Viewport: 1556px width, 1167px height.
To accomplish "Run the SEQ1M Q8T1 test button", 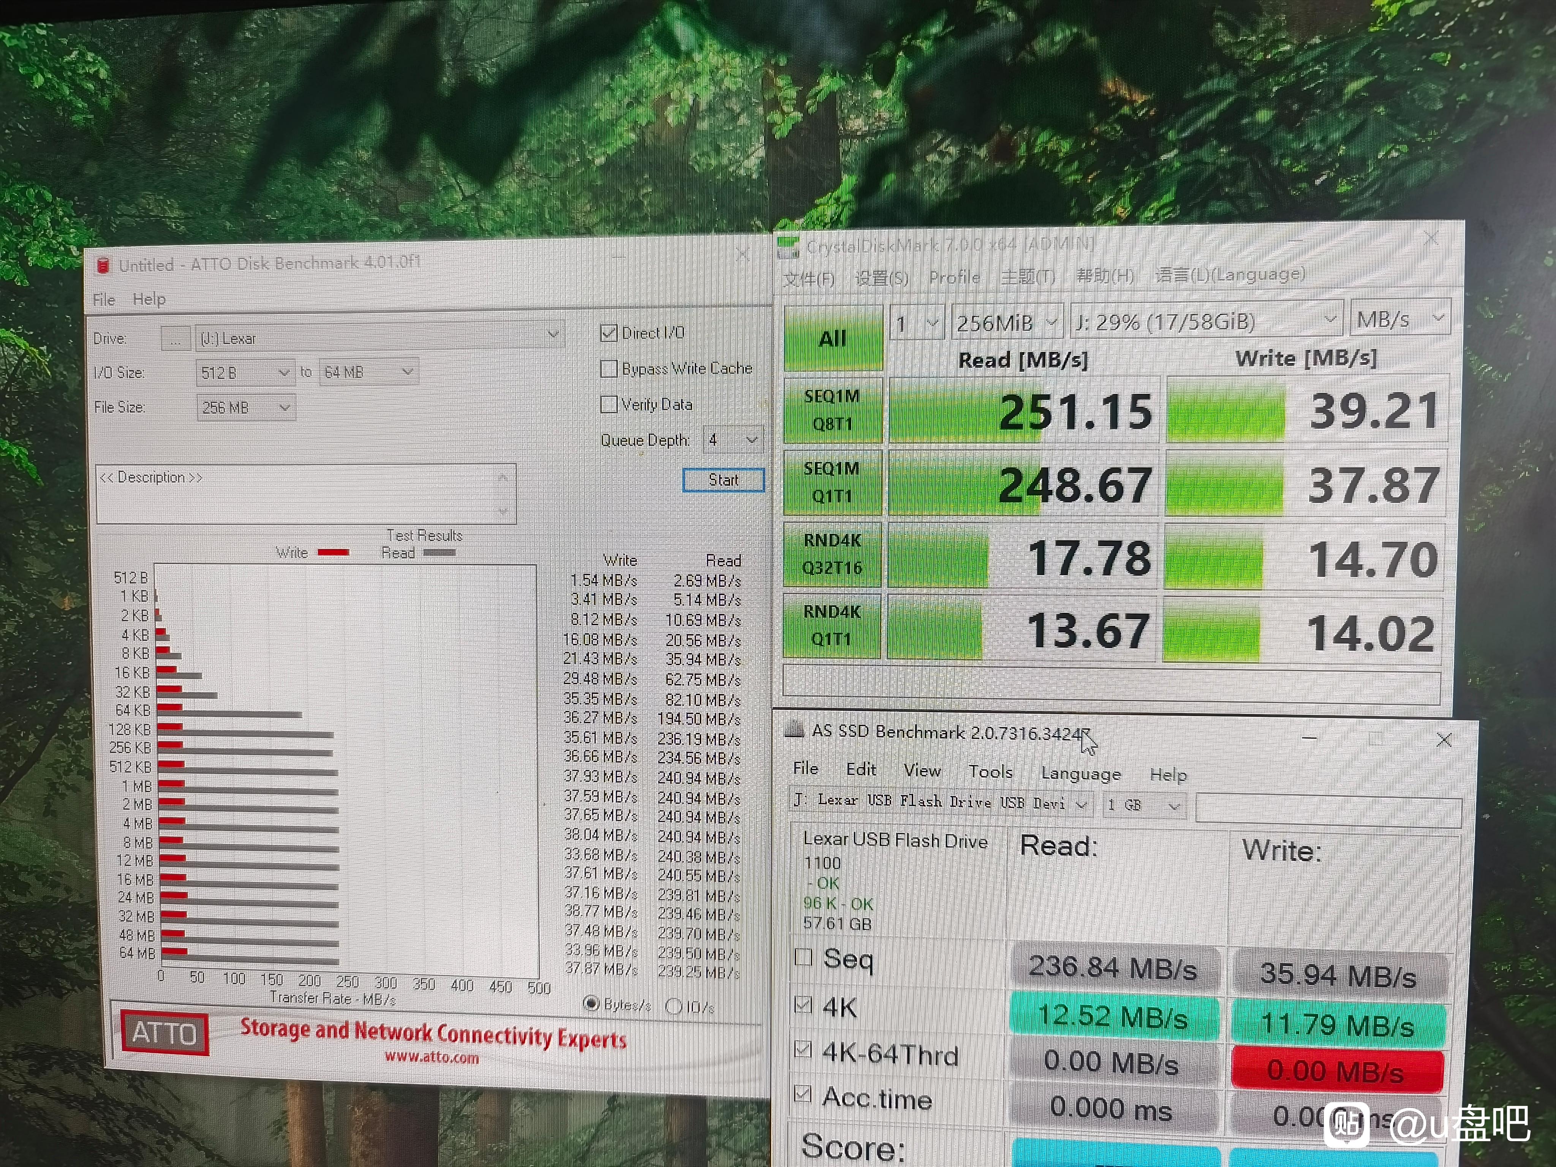I will tap(833, 410).
